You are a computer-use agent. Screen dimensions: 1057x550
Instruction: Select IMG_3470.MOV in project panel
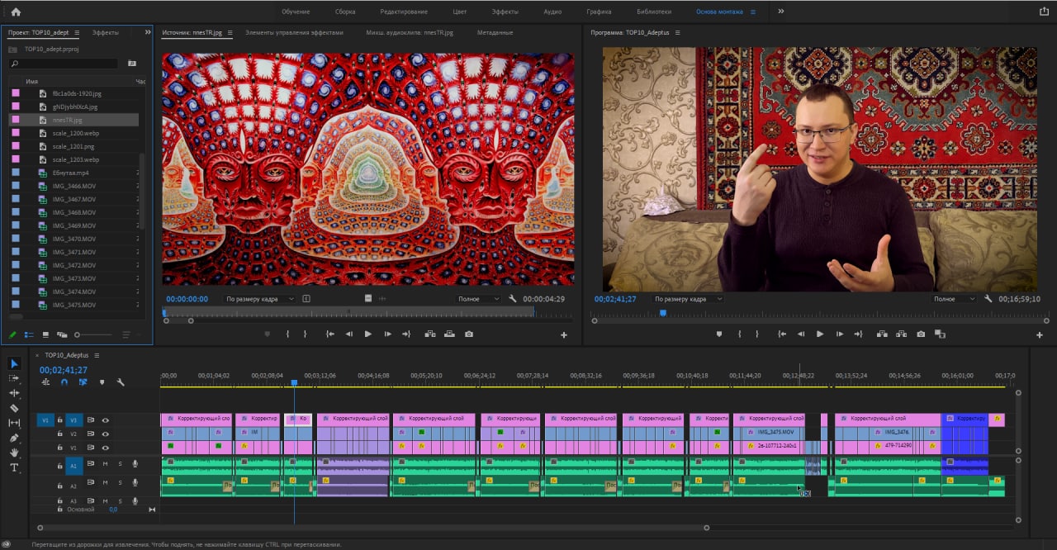click(x=73, y=239)
